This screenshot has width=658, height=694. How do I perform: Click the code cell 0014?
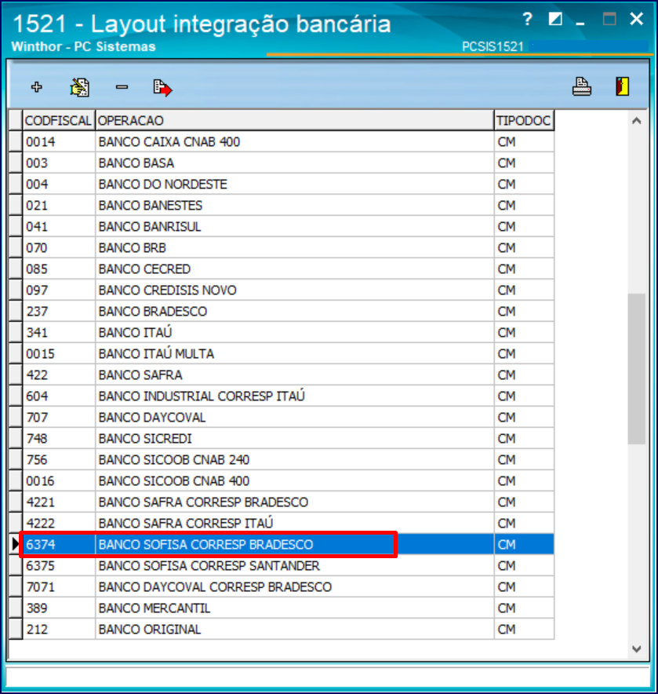(x=59, y=141)
